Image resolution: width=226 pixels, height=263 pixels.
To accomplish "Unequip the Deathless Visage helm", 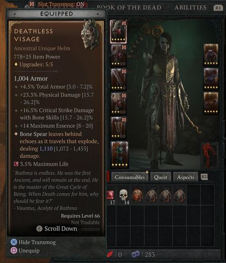I will 25,250.
